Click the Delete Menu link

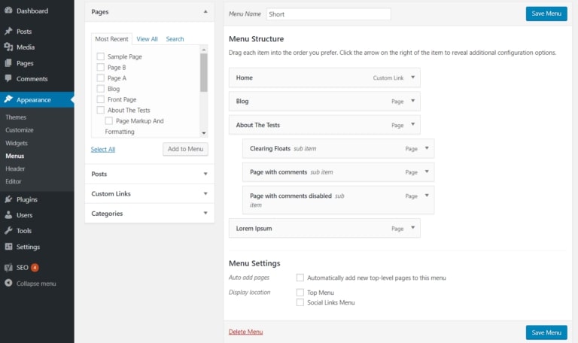pyautogui.click(x=245, y=332)
